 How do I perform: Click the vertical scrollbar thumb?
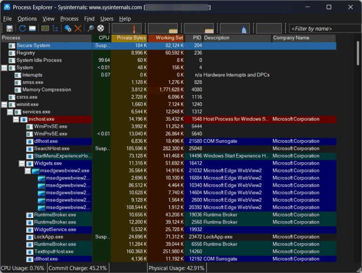[358, 53]
